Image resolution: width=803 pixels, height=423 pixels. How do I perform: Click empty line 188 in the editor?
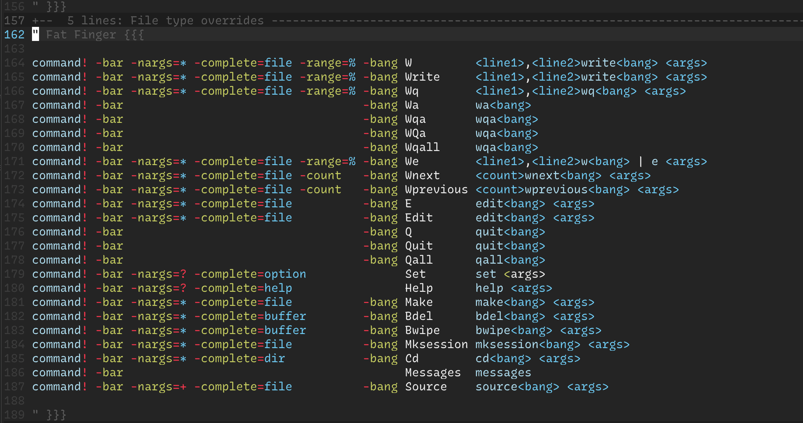tap(192, 401)
